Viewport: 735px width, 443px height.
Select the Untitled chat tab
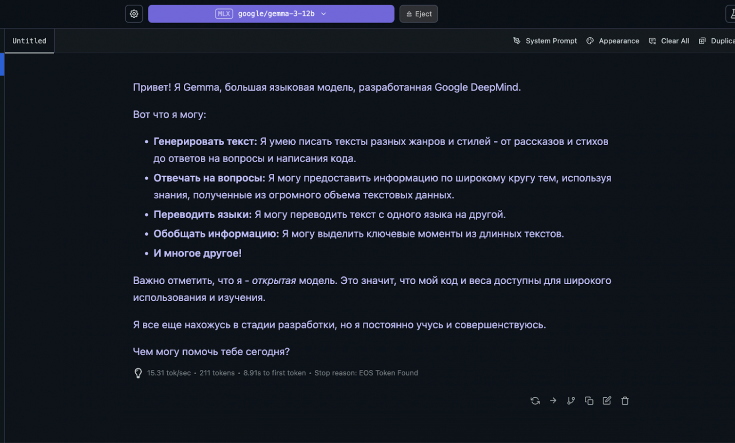coord(29,41)
